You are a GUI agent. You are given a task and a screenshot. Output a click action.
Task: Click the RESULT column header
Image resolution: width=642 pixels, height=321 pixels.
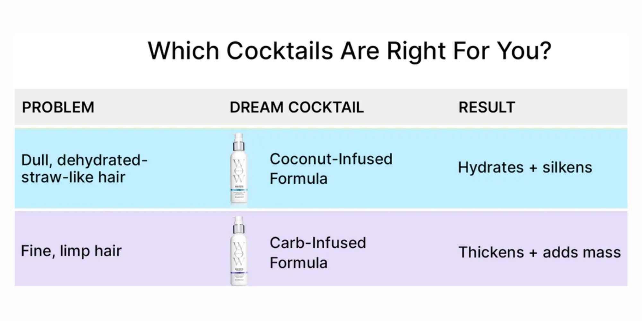point(487,107)
